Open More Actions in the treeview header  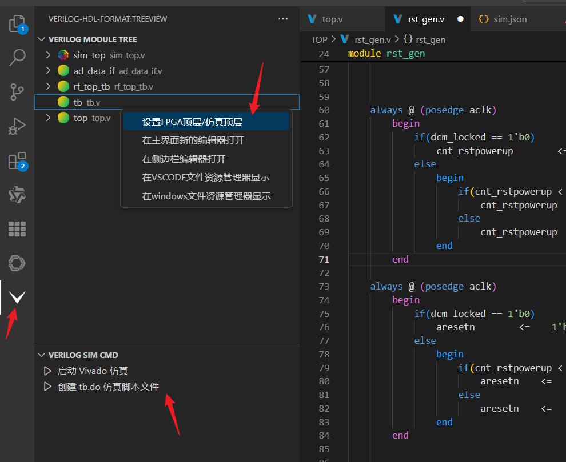pos(282,19)
